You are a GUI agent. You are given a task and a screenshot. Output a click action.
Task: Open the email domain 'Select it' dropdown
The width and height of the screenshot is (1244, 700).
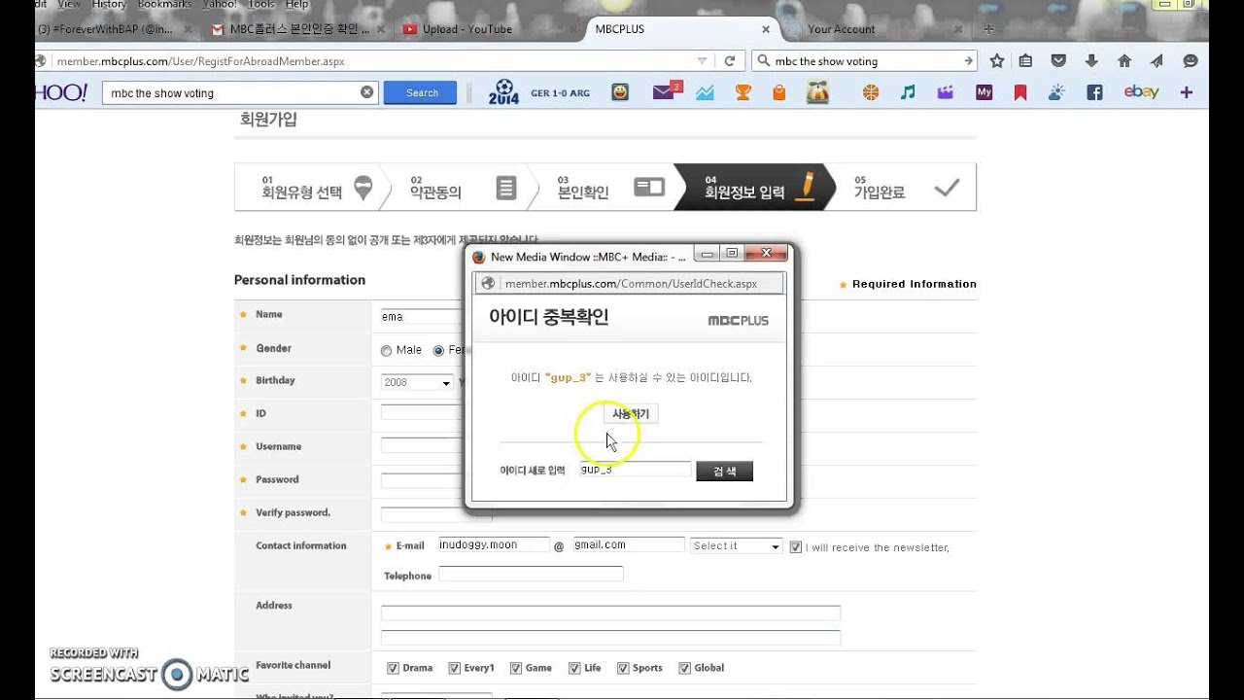(736, 546)
